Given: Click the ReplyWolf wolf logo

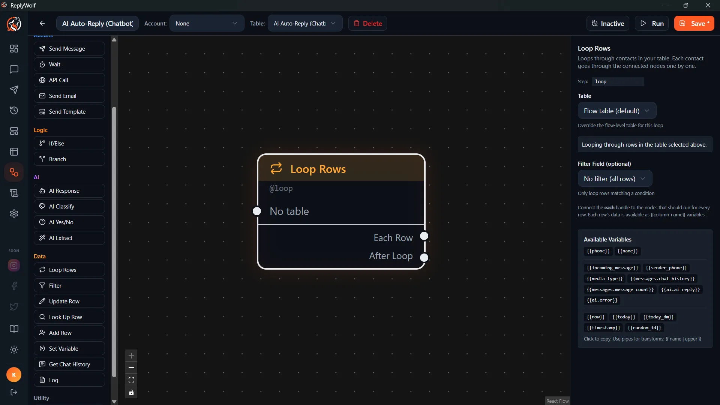Looking at the screenshot, I should (x=14, y=24).
